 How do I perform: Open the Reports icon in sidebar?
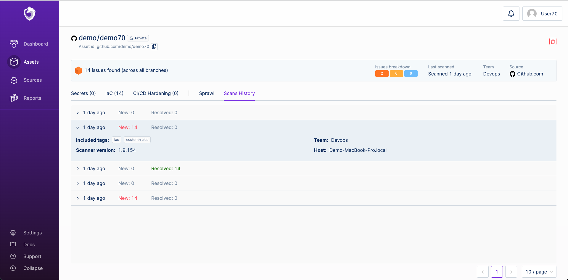pos(14,98)
